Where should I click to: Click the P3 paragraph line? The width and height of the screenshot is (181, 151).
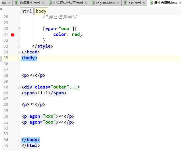[33, 75]
